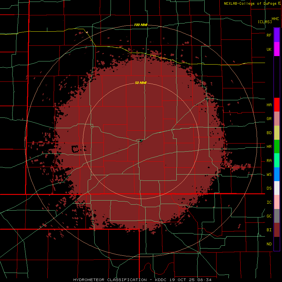This screenshot has width=282, height=282.
Task: Click the UK magenta color swatch
Action: [x=277, y=49]
